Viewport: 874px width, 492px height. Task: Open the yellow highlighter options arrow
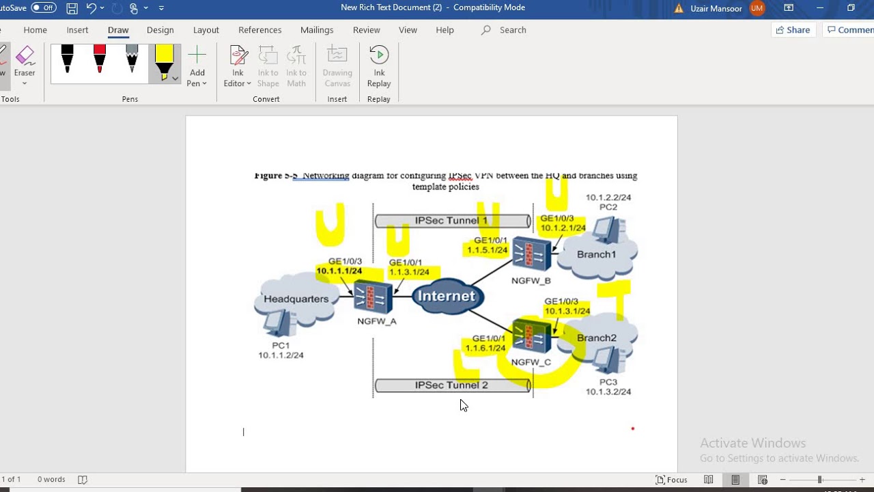175,79
